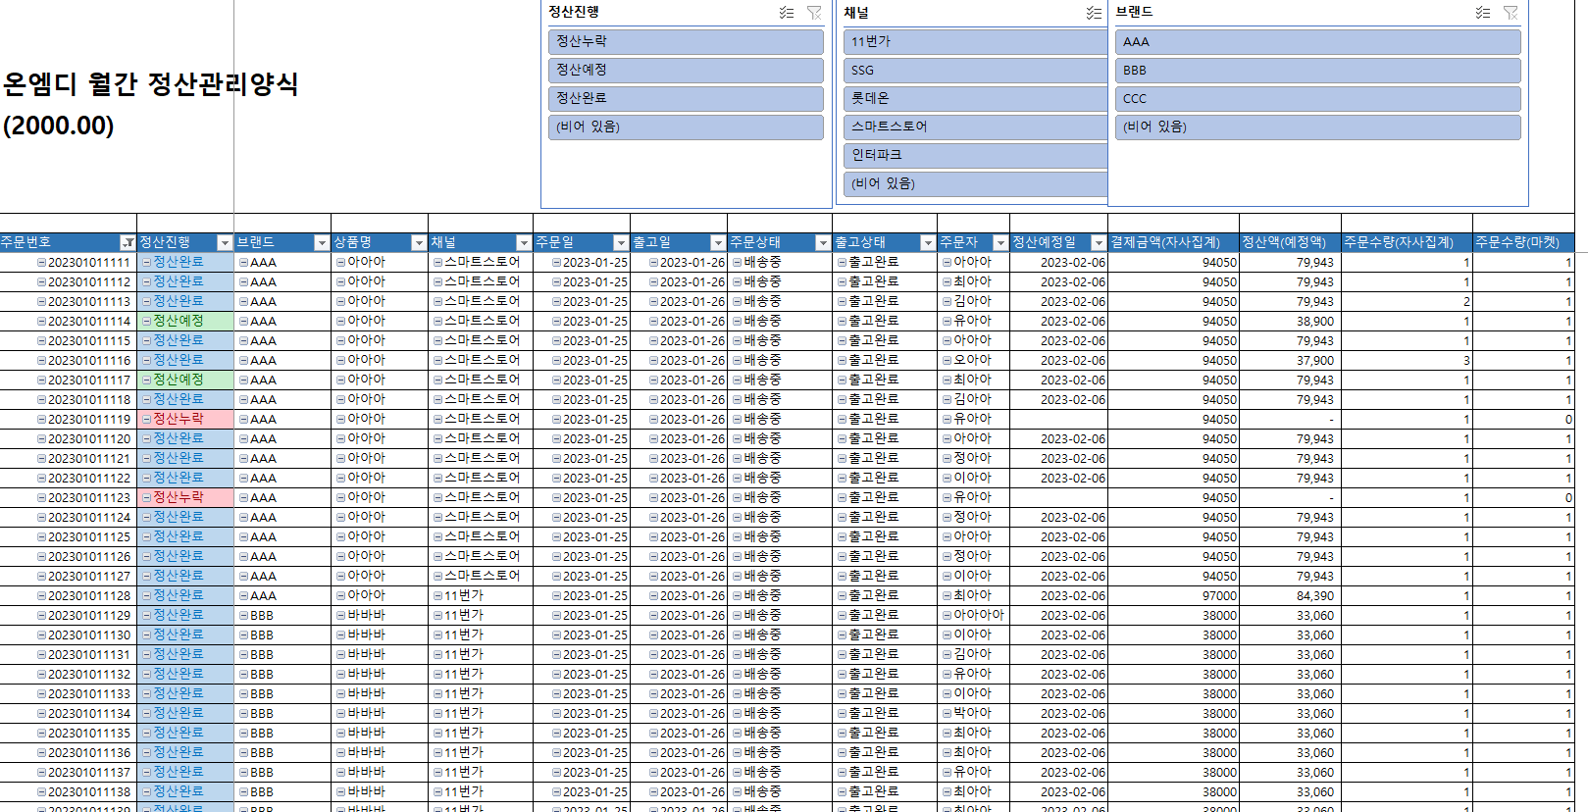1588x812 pixels.
Task: Clear filter on the 정산진행 slicer
Action: [814, 13]
